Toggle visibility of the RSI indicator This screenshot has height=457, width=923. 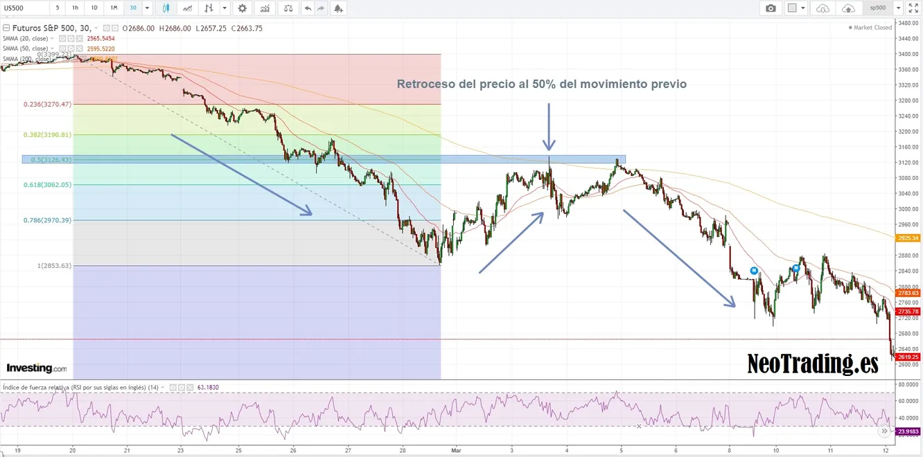173,387
